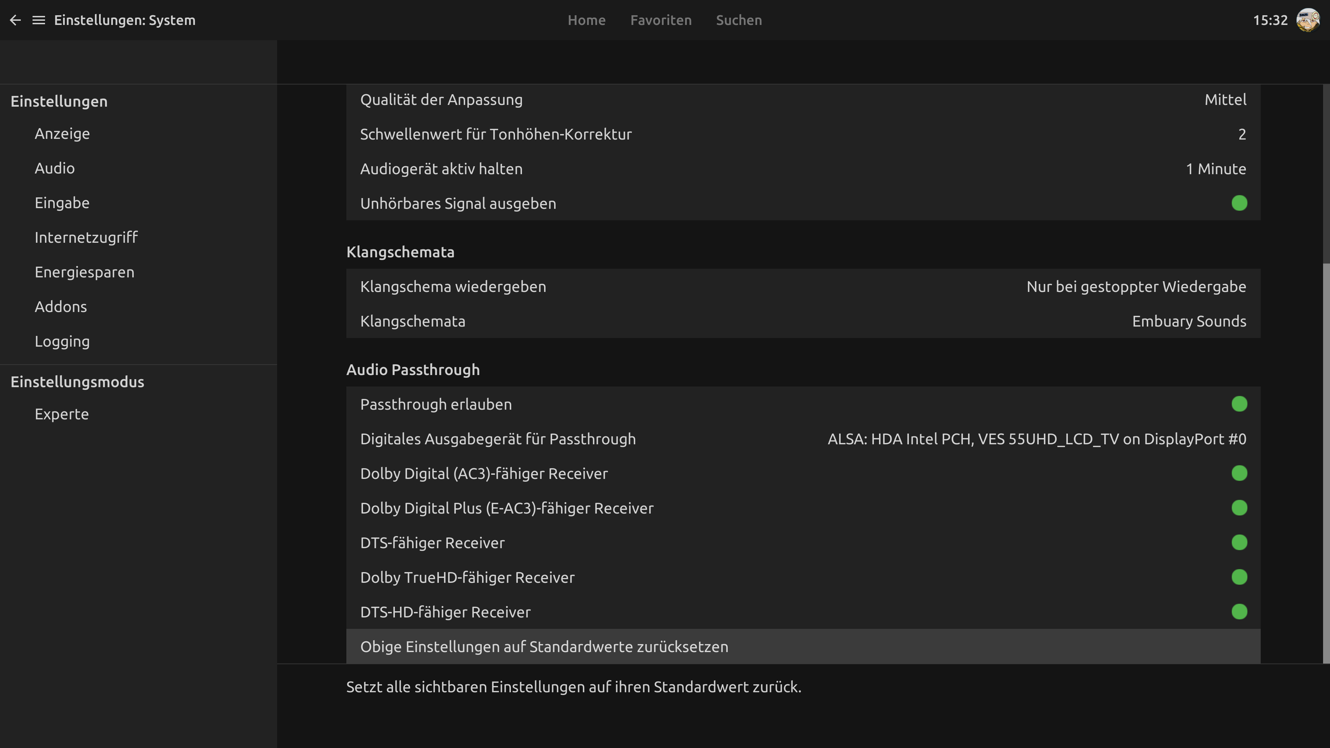Toggle Unhörbares Signal ausgeben
The image size is (1330, 748).
[1239, 203]
